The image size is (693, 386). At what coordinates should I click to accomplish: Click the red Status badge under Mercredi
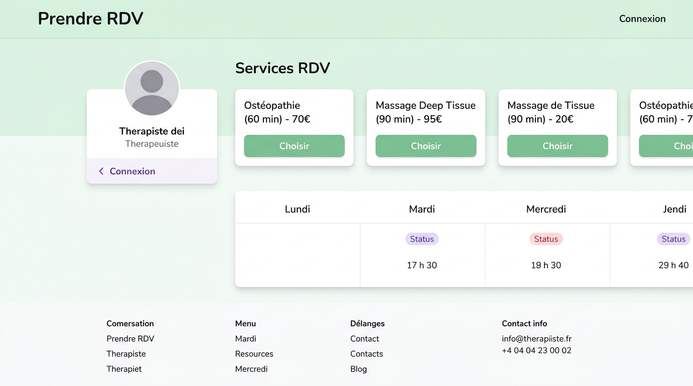[x=546, y=239]
